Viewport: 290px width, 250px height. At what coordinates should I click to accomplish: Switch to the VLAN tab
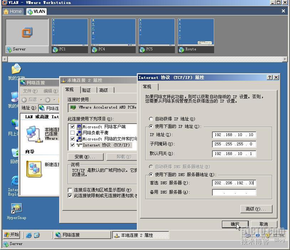(x=36, y=11)
